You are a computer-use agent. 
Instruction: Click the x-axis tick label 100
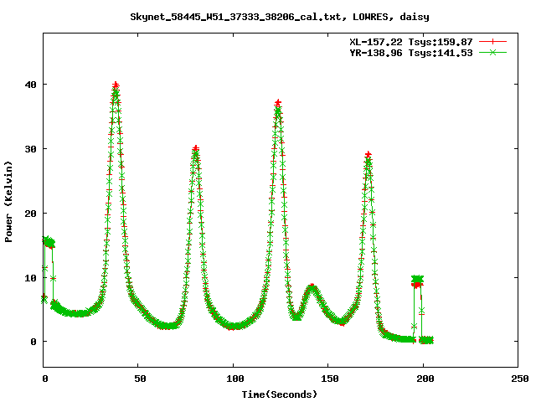tap(235, 379)
